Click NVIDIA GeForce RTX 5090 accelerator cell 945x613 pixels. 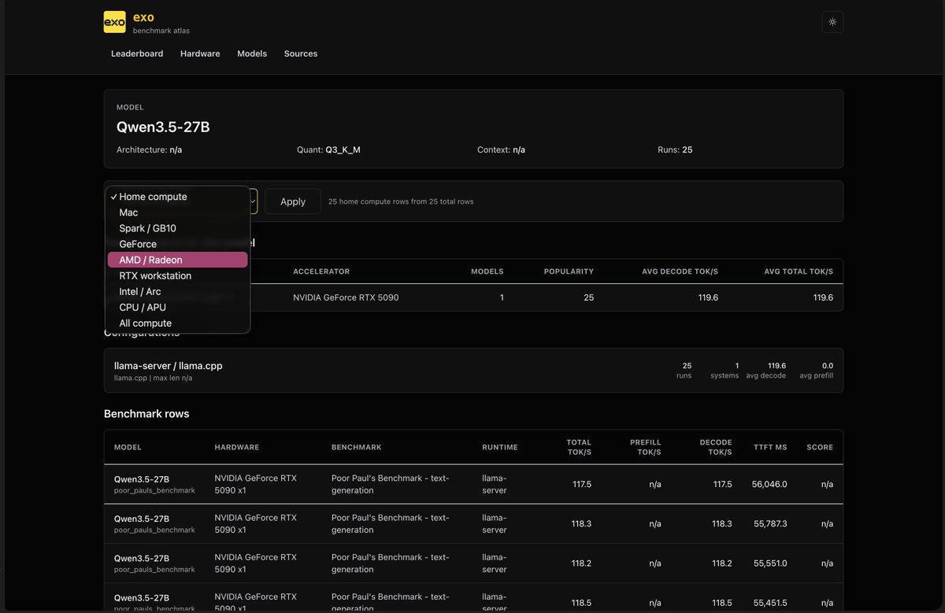[346, 297]
